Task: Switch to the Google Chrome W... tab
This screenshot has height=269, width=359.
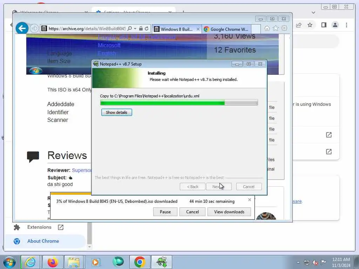Action: pos(227,29)
